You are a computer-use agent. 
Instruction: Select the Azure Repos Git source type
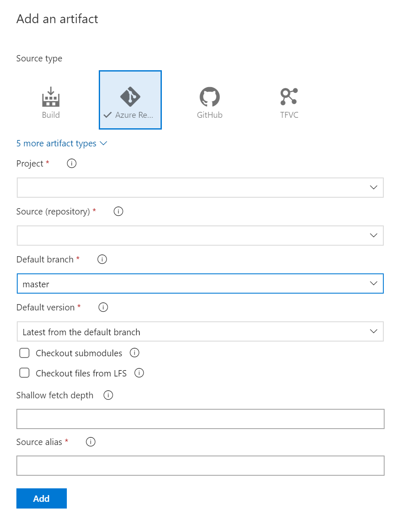click(x=130, y=100)
